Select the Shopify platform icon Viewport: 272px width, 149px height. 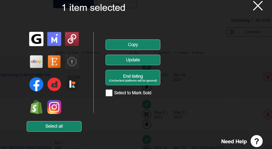pos(36,107)
